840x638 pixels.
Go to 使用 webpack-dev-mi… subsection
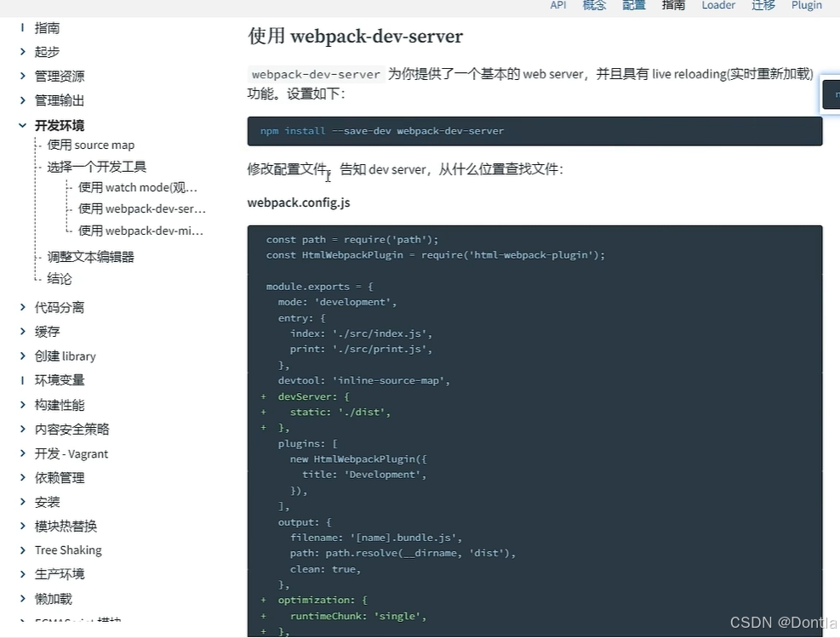tap(141, 231)
